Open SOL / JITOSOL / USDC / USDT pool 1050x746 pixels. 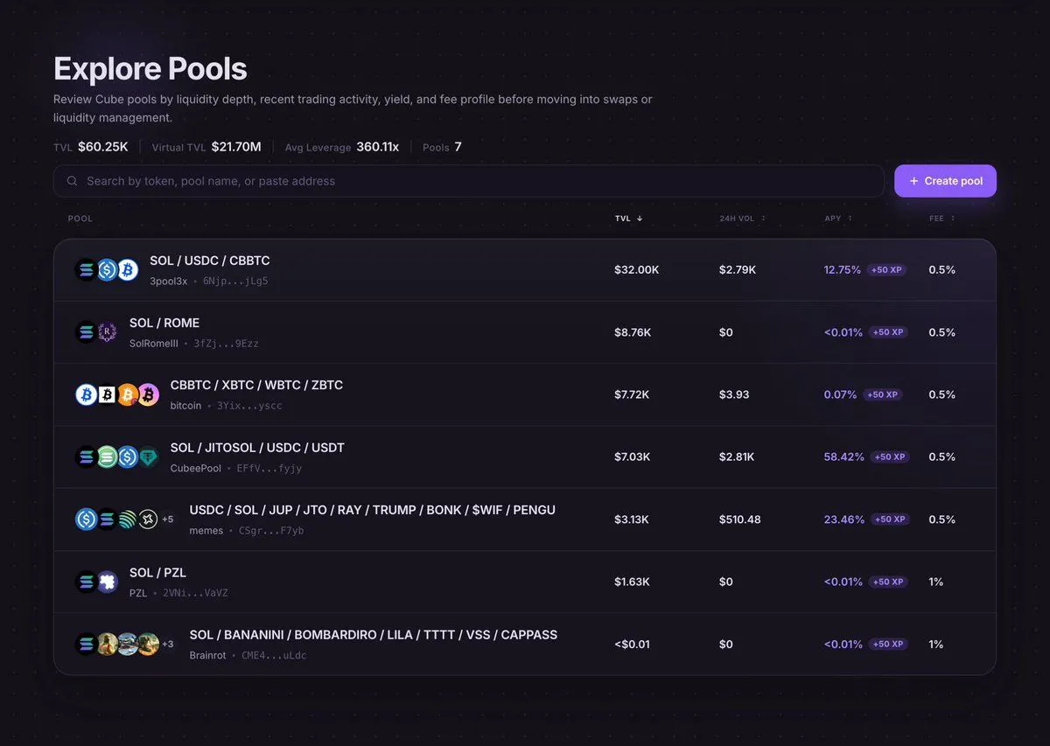click(x=525, y=457)
